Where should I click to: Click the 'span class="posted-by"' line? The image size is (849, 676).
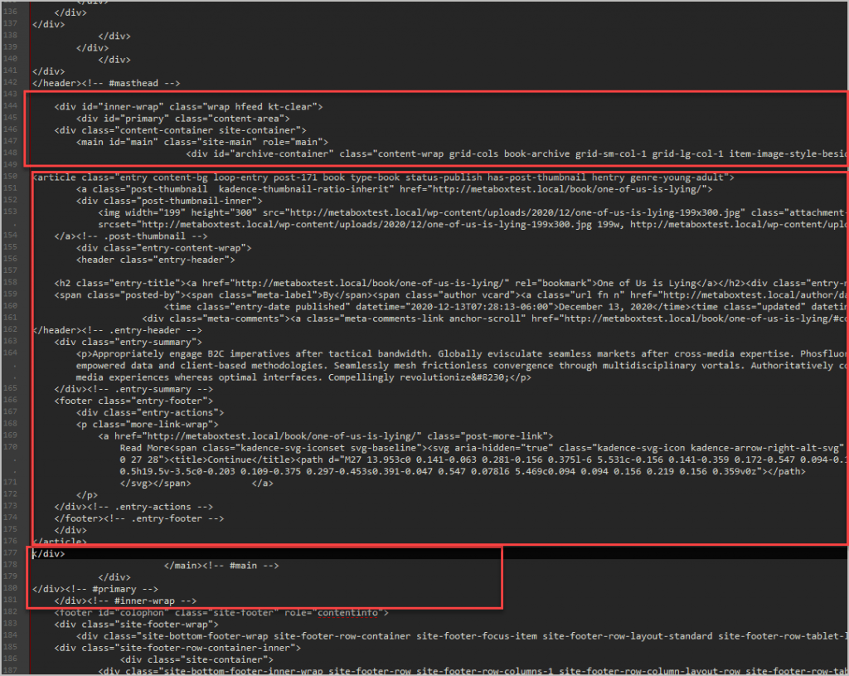(x=451, y=295)
